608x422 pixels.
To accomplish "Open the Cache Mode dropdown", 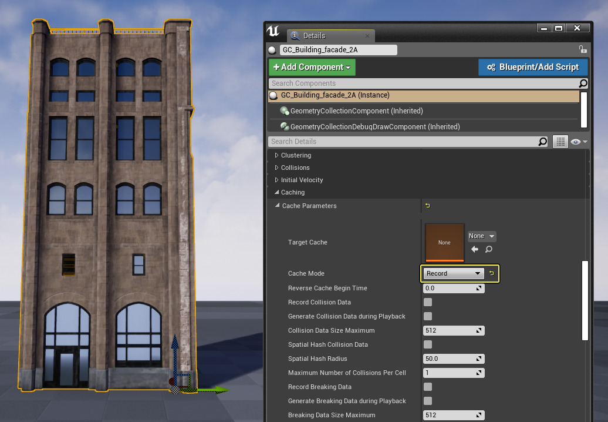I will pos(454,273).
